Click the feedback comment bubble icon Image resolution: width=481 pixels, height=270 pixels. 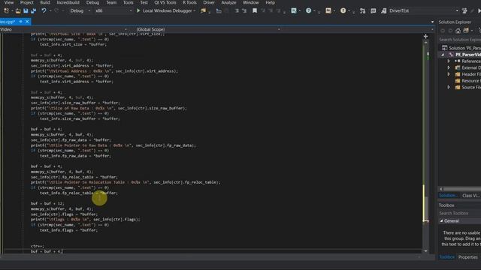(374, 10)
